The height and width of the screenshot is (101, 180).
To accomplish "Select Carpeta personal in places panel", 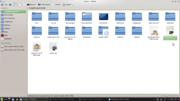I will [x=13, y=11].
